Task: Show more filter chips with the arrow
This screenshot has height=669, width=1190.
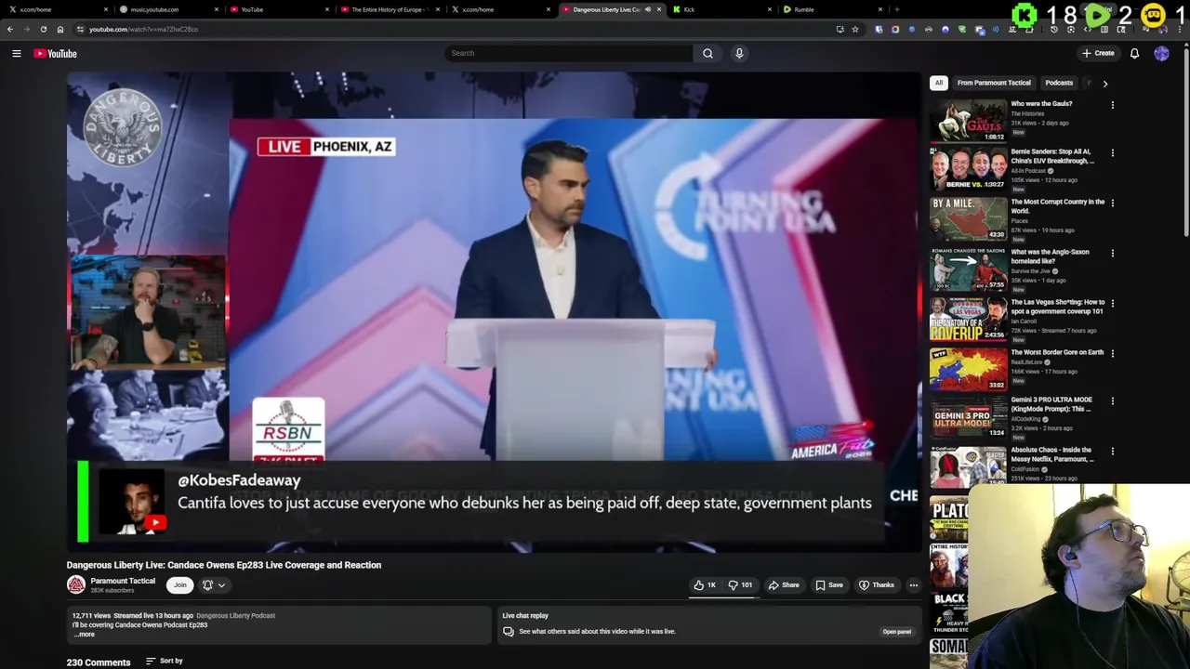Action: (x=1104, y=83)
